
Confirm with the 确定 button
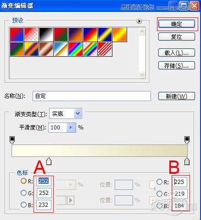tap(177, 24)
